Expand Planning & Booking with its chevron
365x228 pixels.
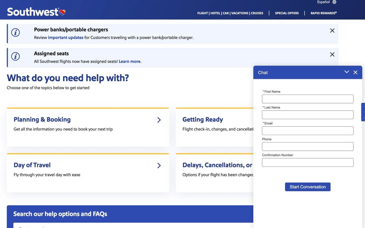click(159, 120)
